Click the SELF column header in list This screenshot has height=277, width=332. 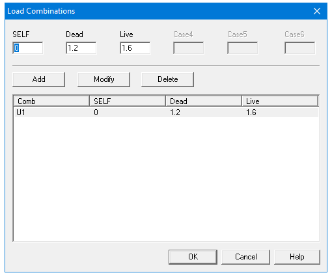128,101
